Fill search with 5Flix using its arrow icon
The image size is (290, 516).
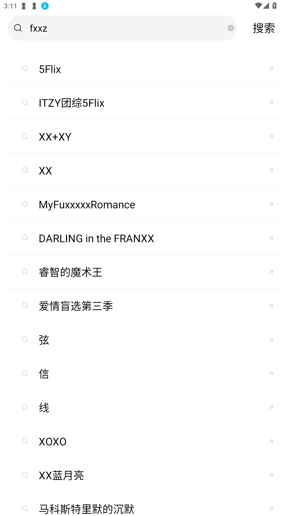pos(271,69)
